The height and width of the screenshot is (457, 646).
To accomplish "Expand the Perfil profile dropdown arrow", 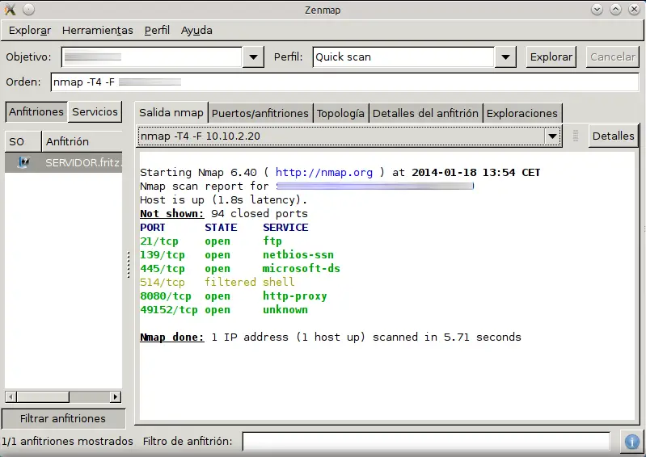I will click(505, 57).
